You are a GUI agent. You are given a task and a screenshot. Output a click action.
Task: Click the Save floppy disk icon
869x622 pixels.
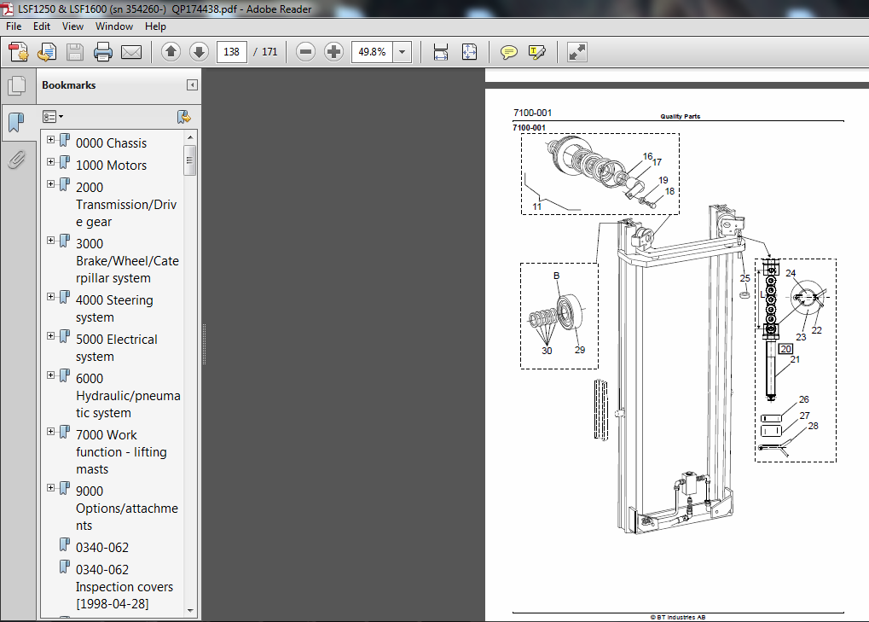[75, 52]
